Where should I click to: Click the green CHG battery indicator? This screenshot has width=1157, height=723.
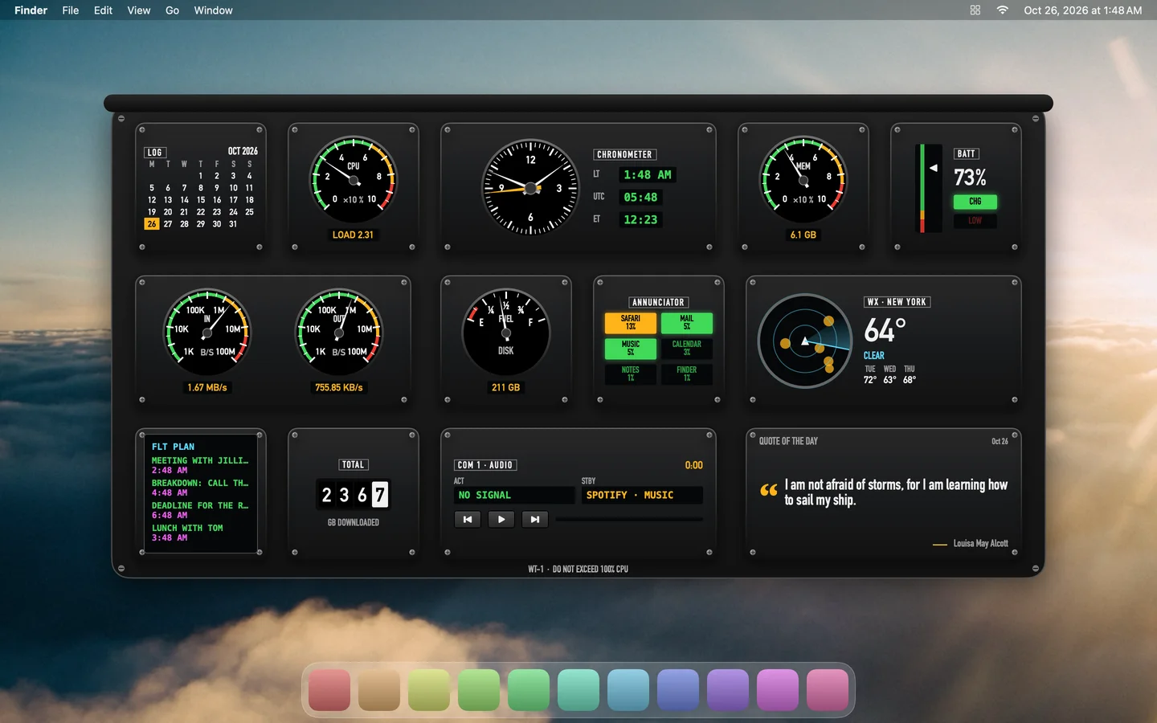click(975, 202)
